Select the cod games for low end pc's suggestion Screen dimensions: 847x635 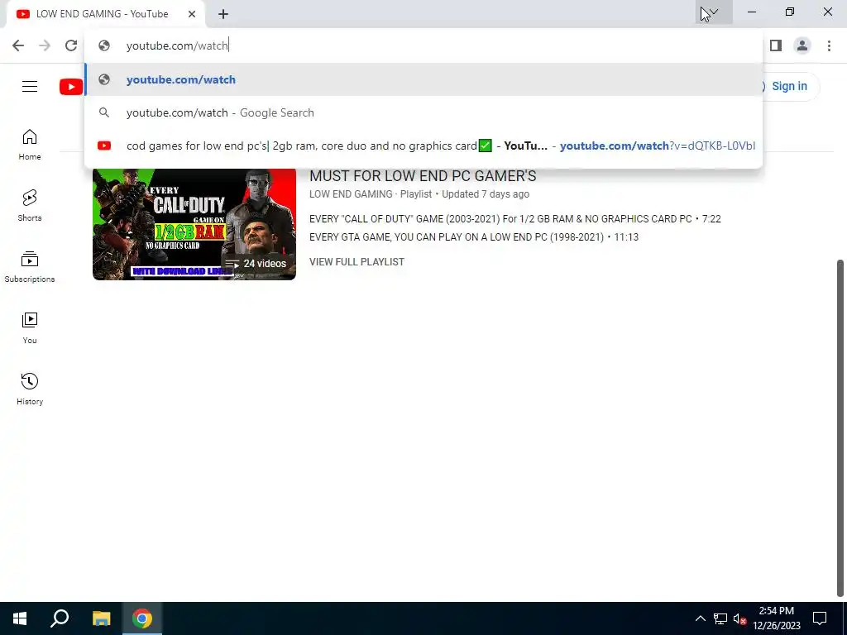423,146
